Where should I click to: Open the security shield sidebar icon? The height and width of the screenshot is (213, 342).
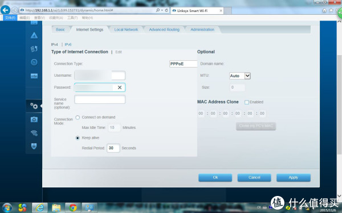(x=34, y=146)
